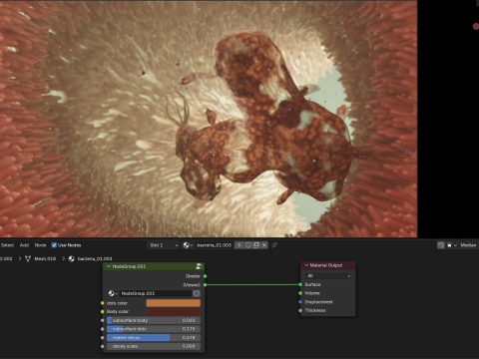The width and height of the screenshot is (479, 359).
Task: Open the Add menu in node editor
Action: pos(24,245)
